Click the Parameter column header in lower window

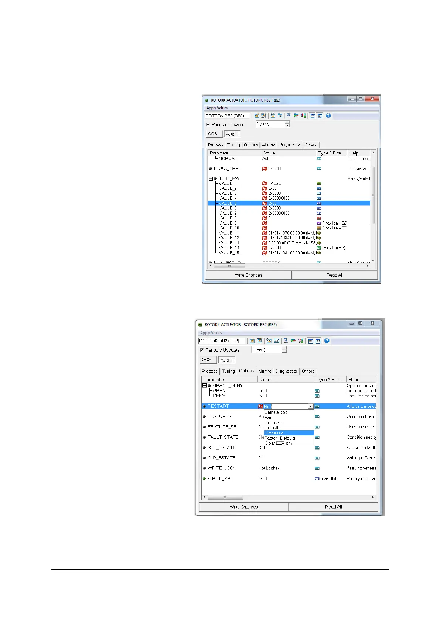click(x=230, y=380)
